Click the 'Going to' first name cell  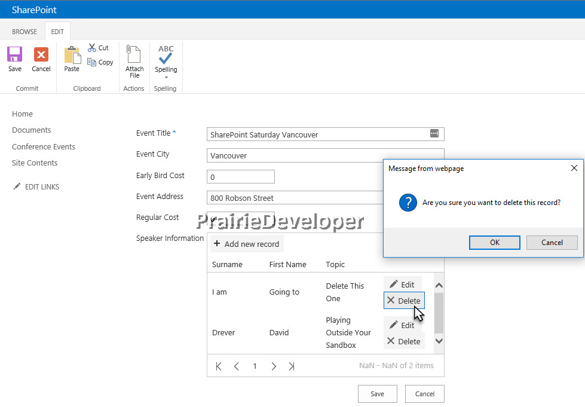tap(284, 292)
